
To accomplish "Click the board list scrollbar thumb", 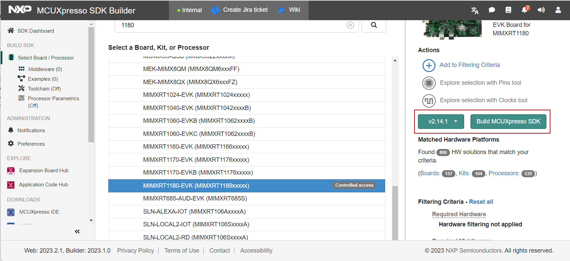I will coord(395,212).
